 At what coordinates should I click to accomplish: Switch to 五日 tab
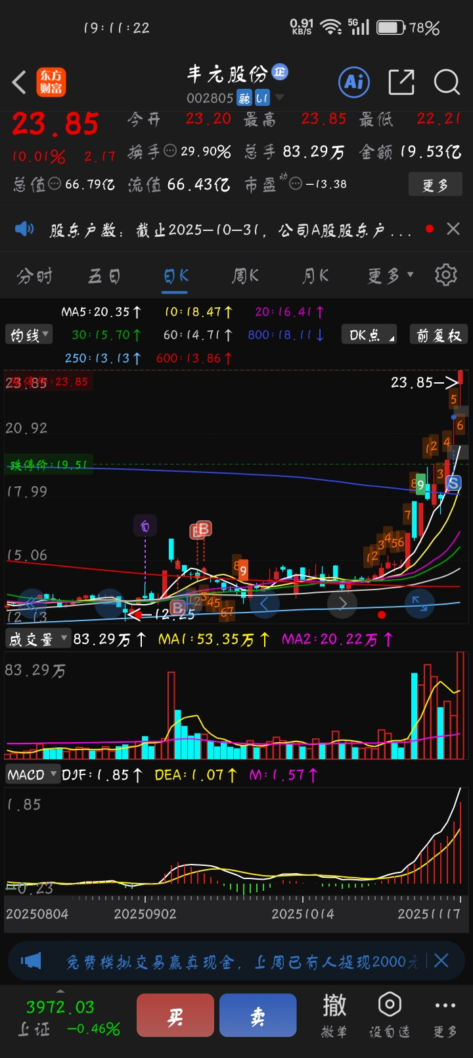click(104, 276)
